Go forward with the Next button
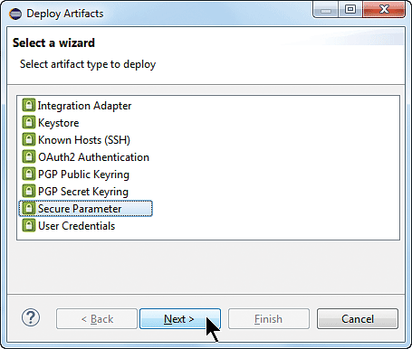The width and height of the screenshot is (412, 349). pos(180,319)
